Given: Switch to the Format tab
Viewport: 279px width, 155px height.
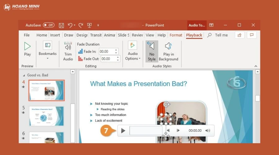Looking at the screenshot, I should pos(176,35).
